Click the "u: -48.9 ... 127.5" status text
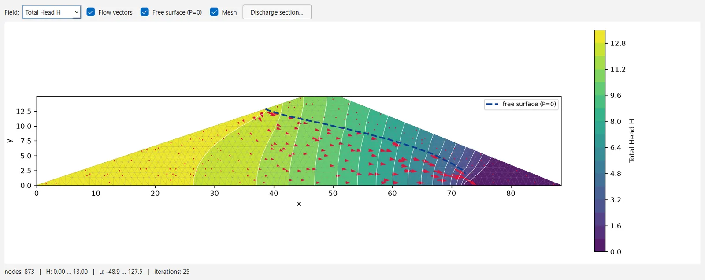Screen dimensions: 705x280 [121, 272]
